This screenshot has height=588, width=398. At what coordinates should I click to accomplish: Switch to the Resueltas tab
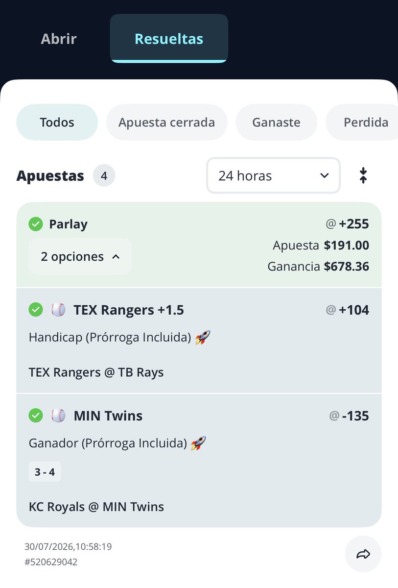(x=169, y=39)
